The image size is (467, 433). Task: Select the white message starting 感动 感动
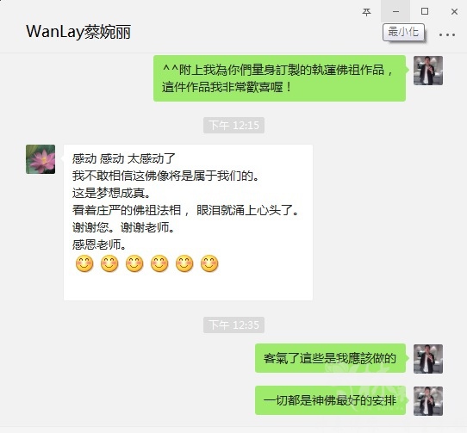[188, 222]
